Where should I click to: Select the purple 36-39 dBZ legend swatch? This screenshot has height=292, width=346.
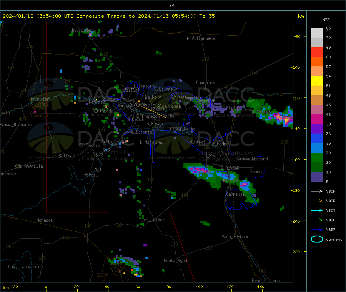coord(317,129)
